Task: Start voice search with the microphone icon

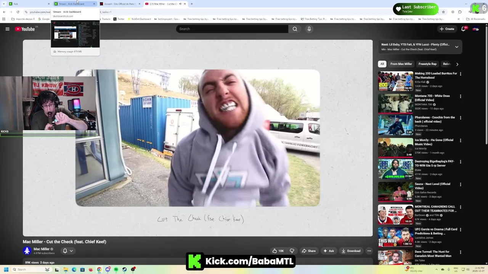Action: pyautogui.click(x=309, y=29)
